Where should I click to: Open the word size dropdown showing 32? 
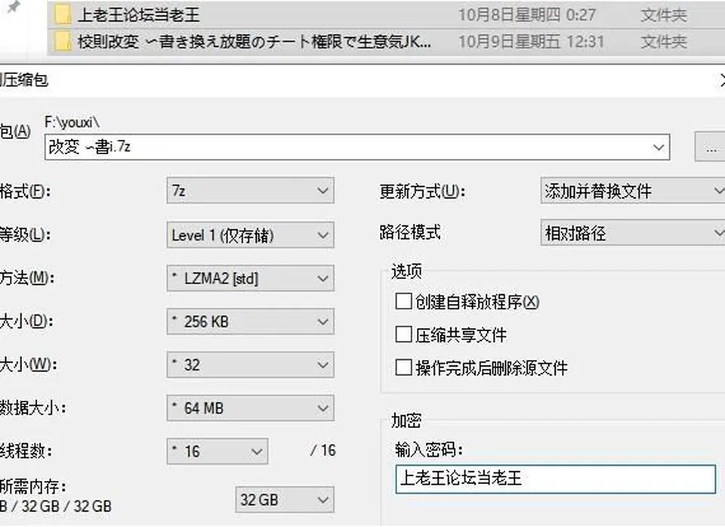[250, 364]
